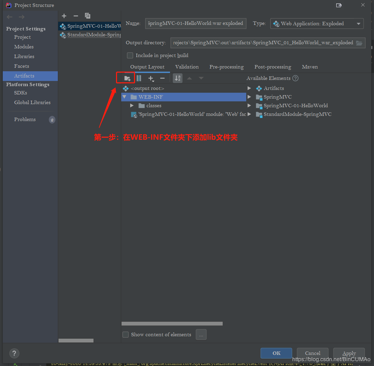Click the artifact Name input field
The width and height of the screenshot is (374, 366).
tap(196, 24)
